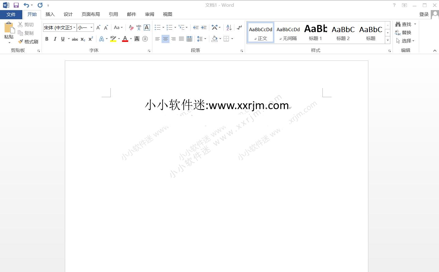439x272 pixels.
Task: Switch to the 插入 ribbon tab
Action: (50, 14)
